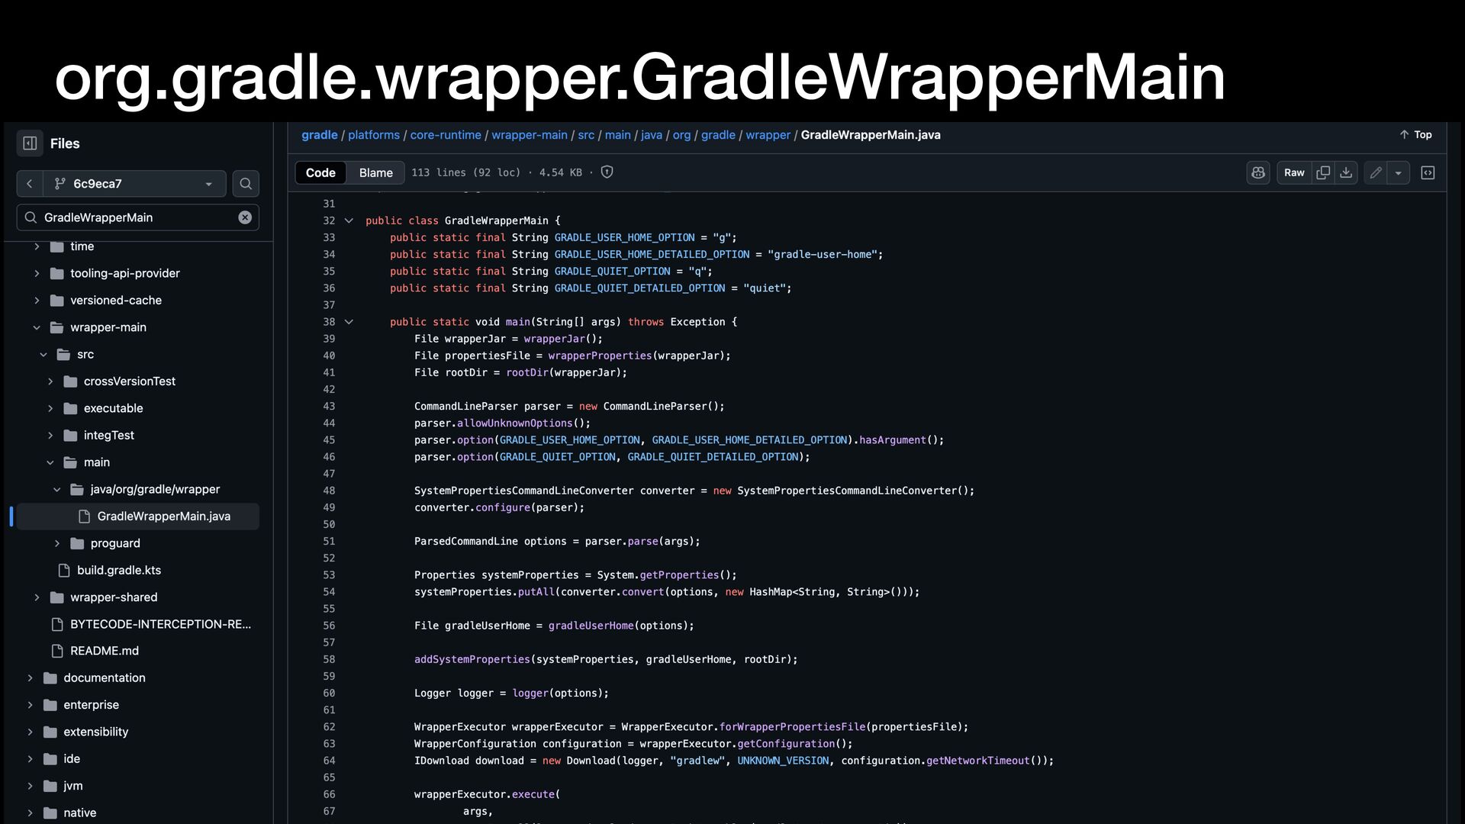Screen dimensions: 1465x824
Task: Open build.gradle.kts in file tree
Action: (x=118, y=570)
